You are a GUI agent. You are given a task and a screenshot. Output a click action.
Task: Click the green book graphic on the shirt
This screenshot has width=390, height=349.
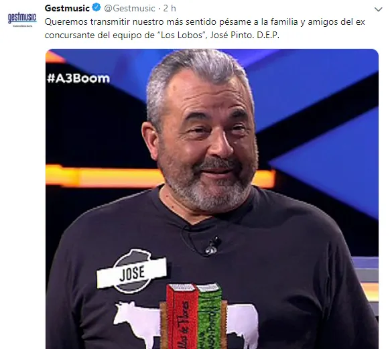[211, 316]
